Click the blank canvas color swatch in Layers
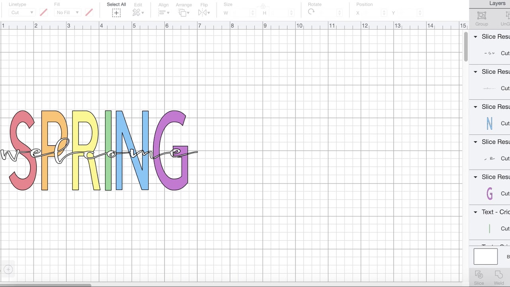The height and width of the screenshot is (287, 510). (486, 257)
